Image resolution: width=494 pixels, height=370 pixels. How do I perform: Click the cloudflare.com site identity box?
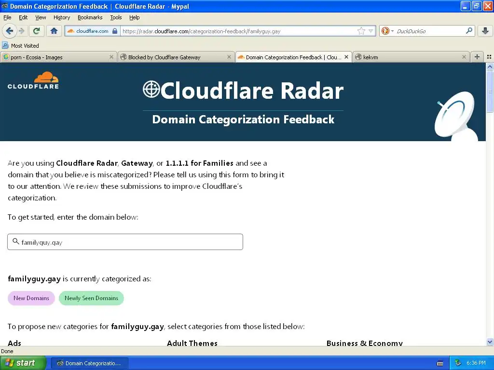(92, 31)
